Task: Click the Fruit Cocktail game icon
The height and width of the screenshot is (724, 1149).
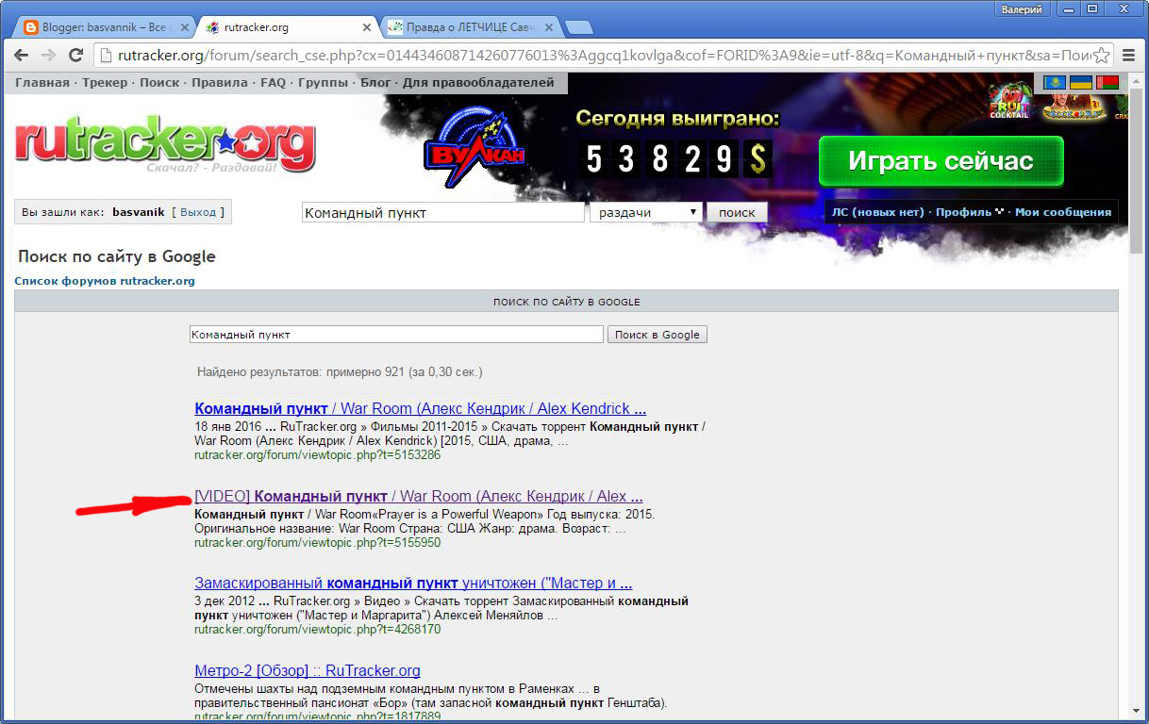Action: tap(1009, 101)
